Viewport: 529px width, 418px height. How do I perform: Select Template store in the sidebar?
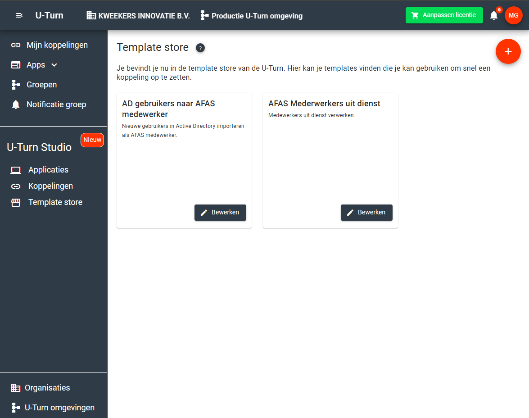coord(55,202)
